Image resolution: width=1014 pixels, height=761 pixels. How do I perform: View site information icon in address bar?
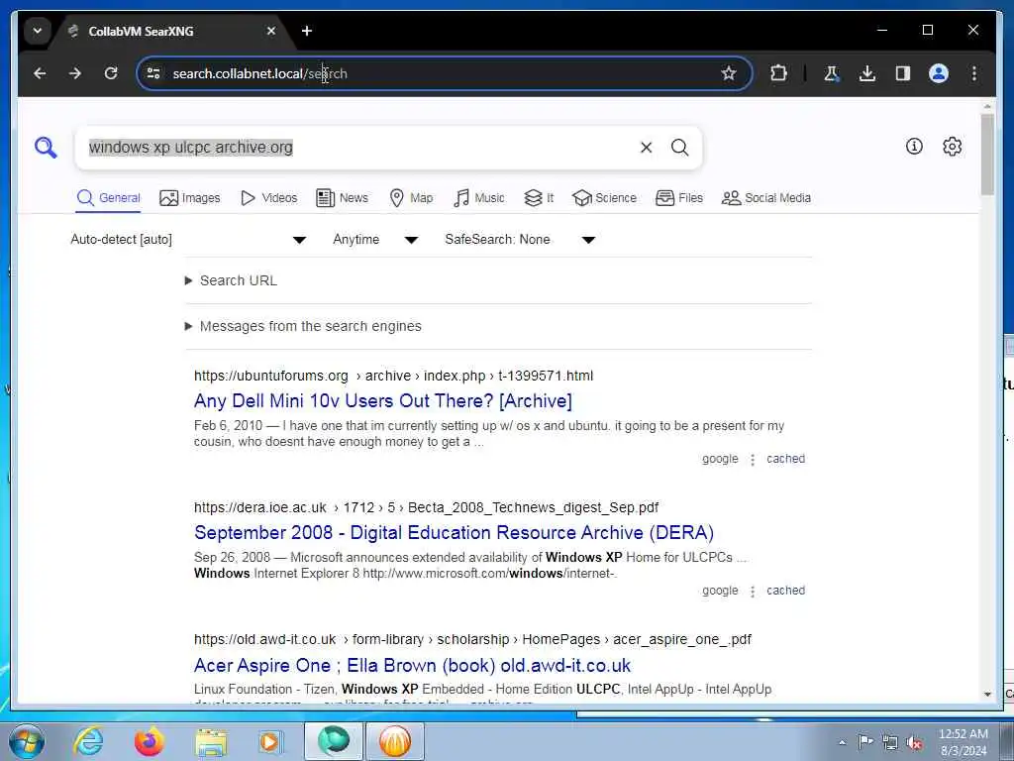coord(153,73)
